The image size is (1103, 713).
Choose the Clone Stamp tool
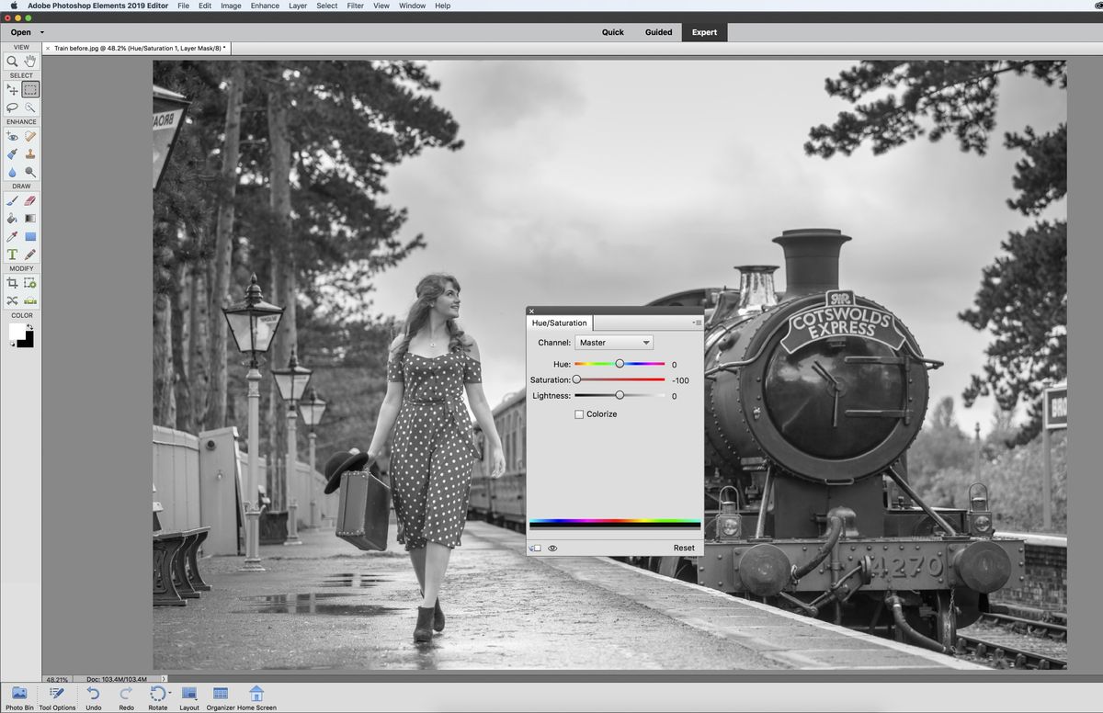point(29,153)
